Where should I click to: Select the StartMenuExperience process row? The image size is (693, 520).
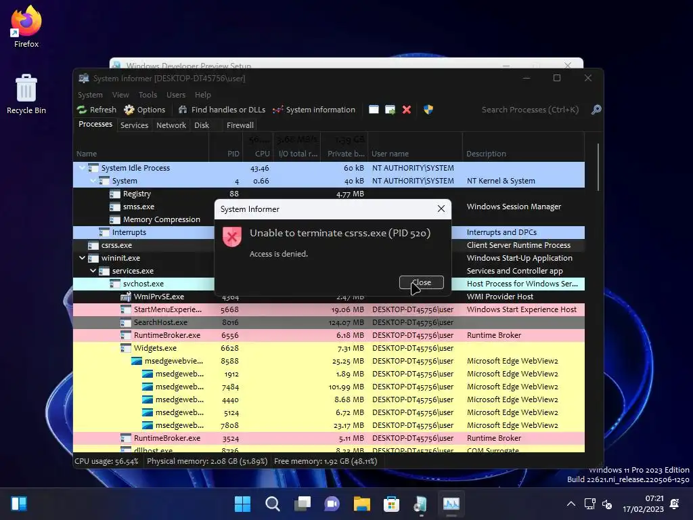[x=329, y=309]
